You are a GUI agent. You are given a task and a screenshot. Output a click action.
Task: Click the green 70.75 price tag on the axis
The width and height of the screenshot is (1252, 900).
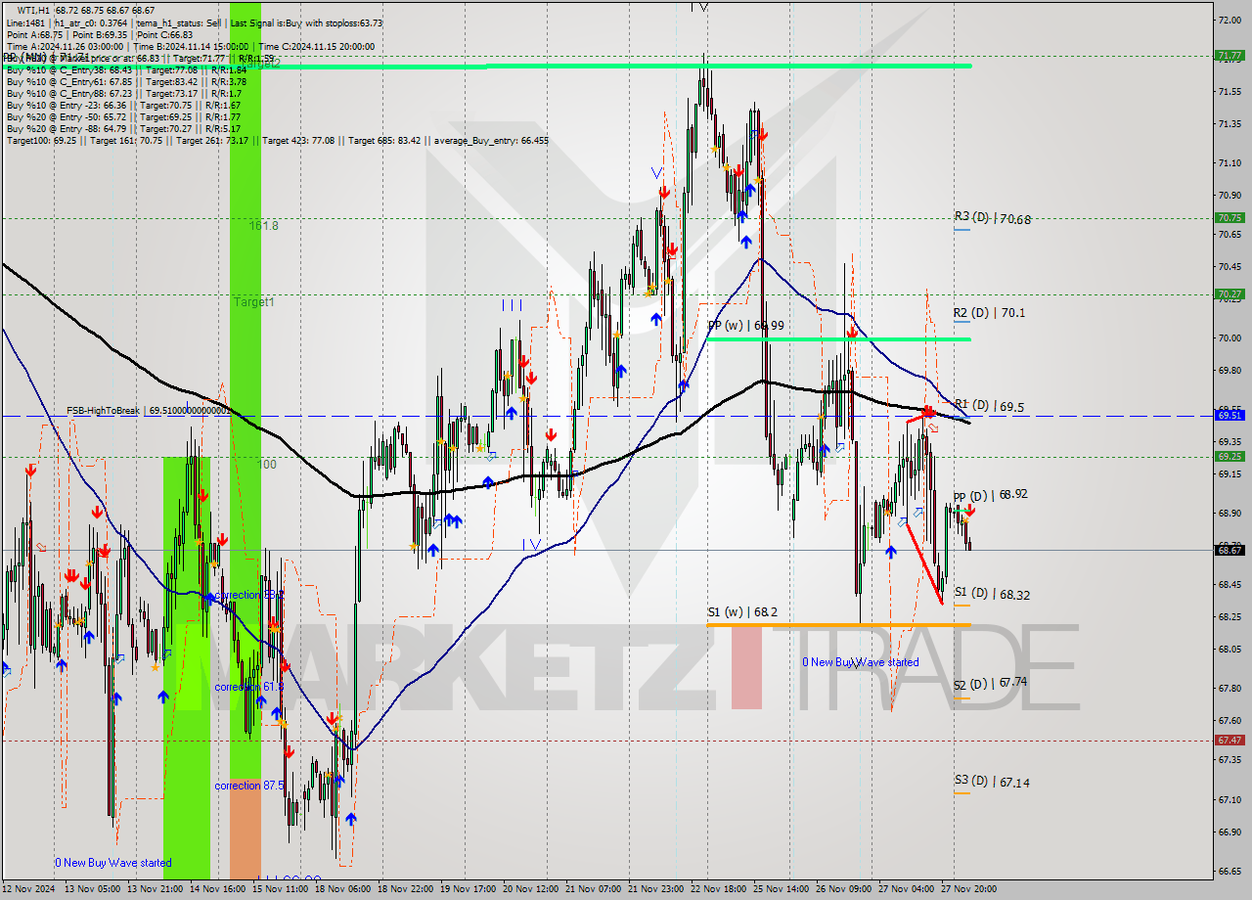pyautogui.click(x=1230, y=217)
